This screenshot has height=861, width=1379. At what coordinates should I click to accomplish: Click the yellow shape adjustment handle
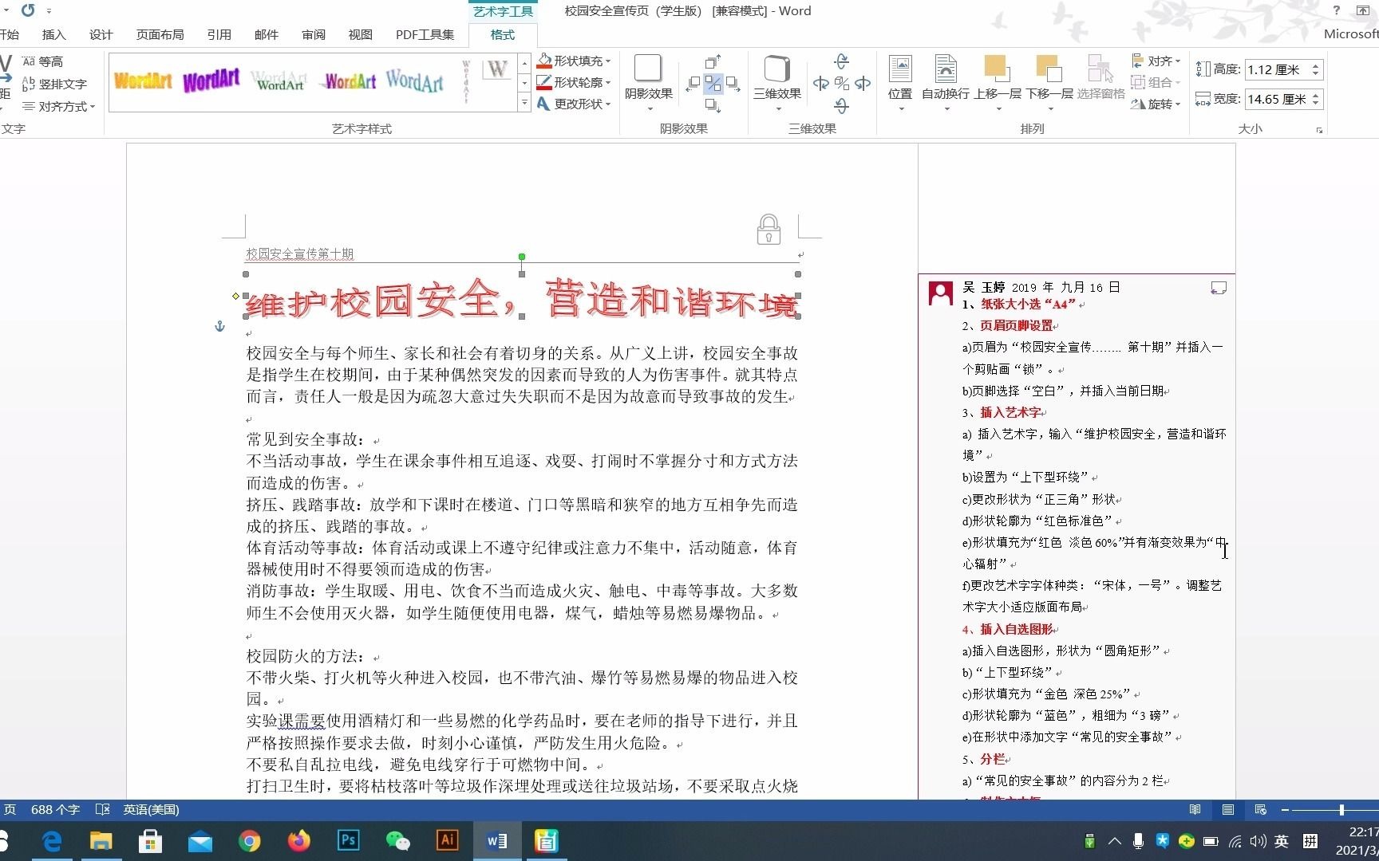coord(235,296)
